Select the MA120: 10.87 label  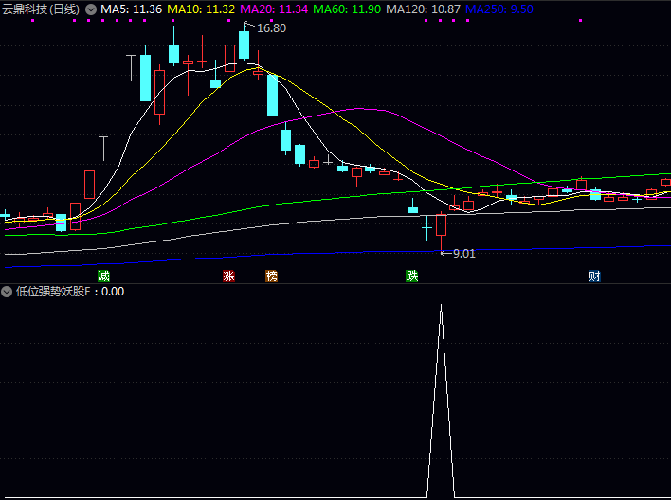point(424,9)
